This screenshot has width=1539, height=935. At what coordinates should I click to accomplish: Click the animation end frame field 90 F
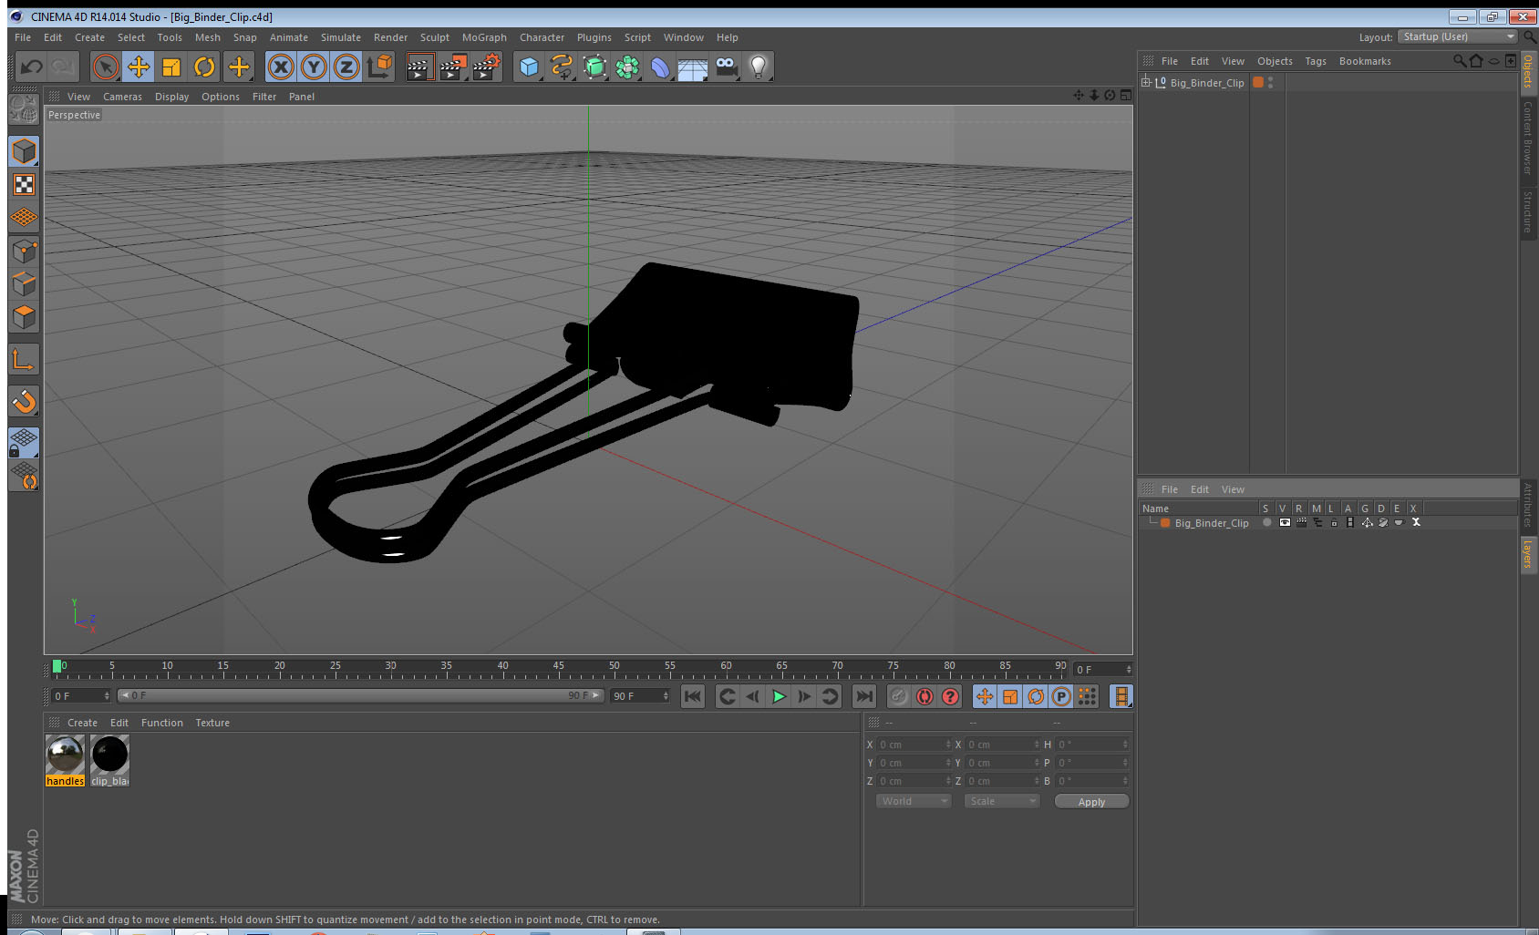coord(640,696)
